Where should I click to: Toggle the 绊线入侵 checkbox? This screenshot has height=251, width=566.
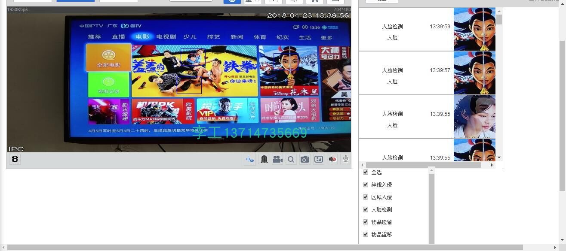[366, 184]
